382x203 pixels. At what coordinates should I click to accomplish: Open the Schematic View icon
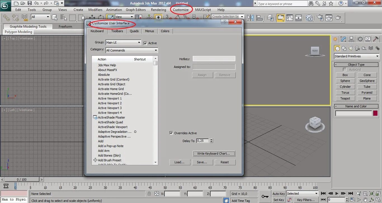(x=299, y=18)
